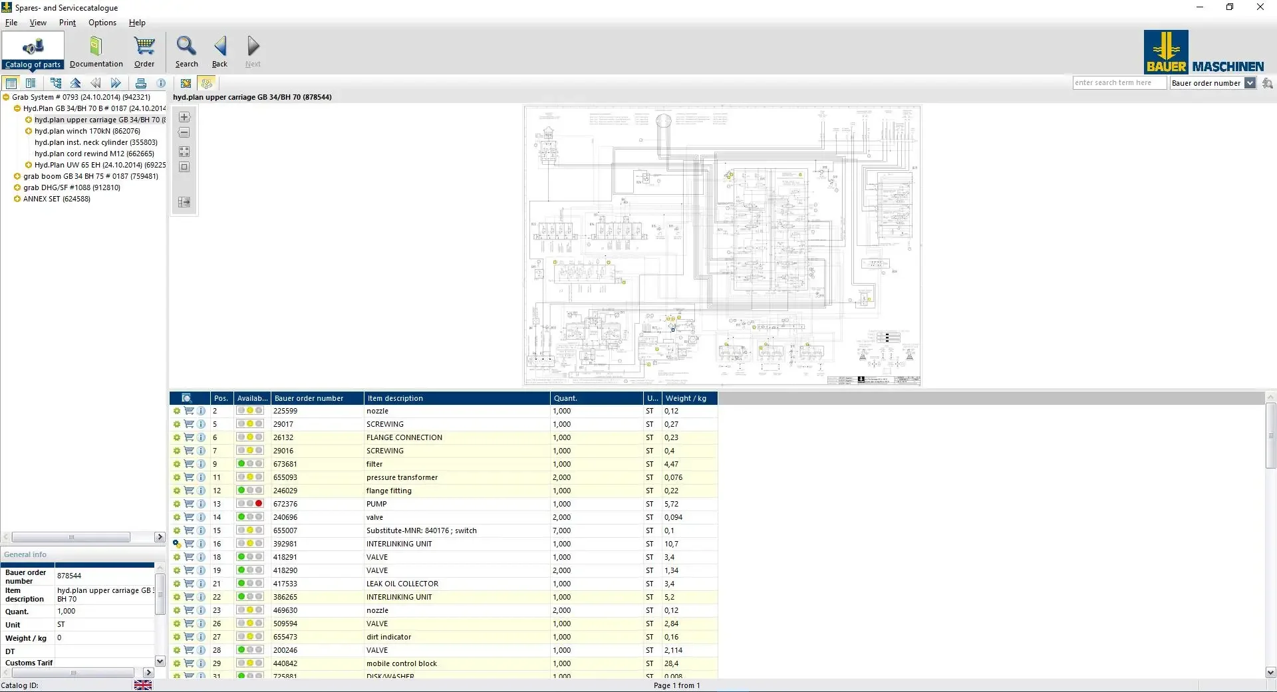Screen dimensions: 1277x692
Task: Add the PUMP 672376 row to cart
Action: pos(189,504)
